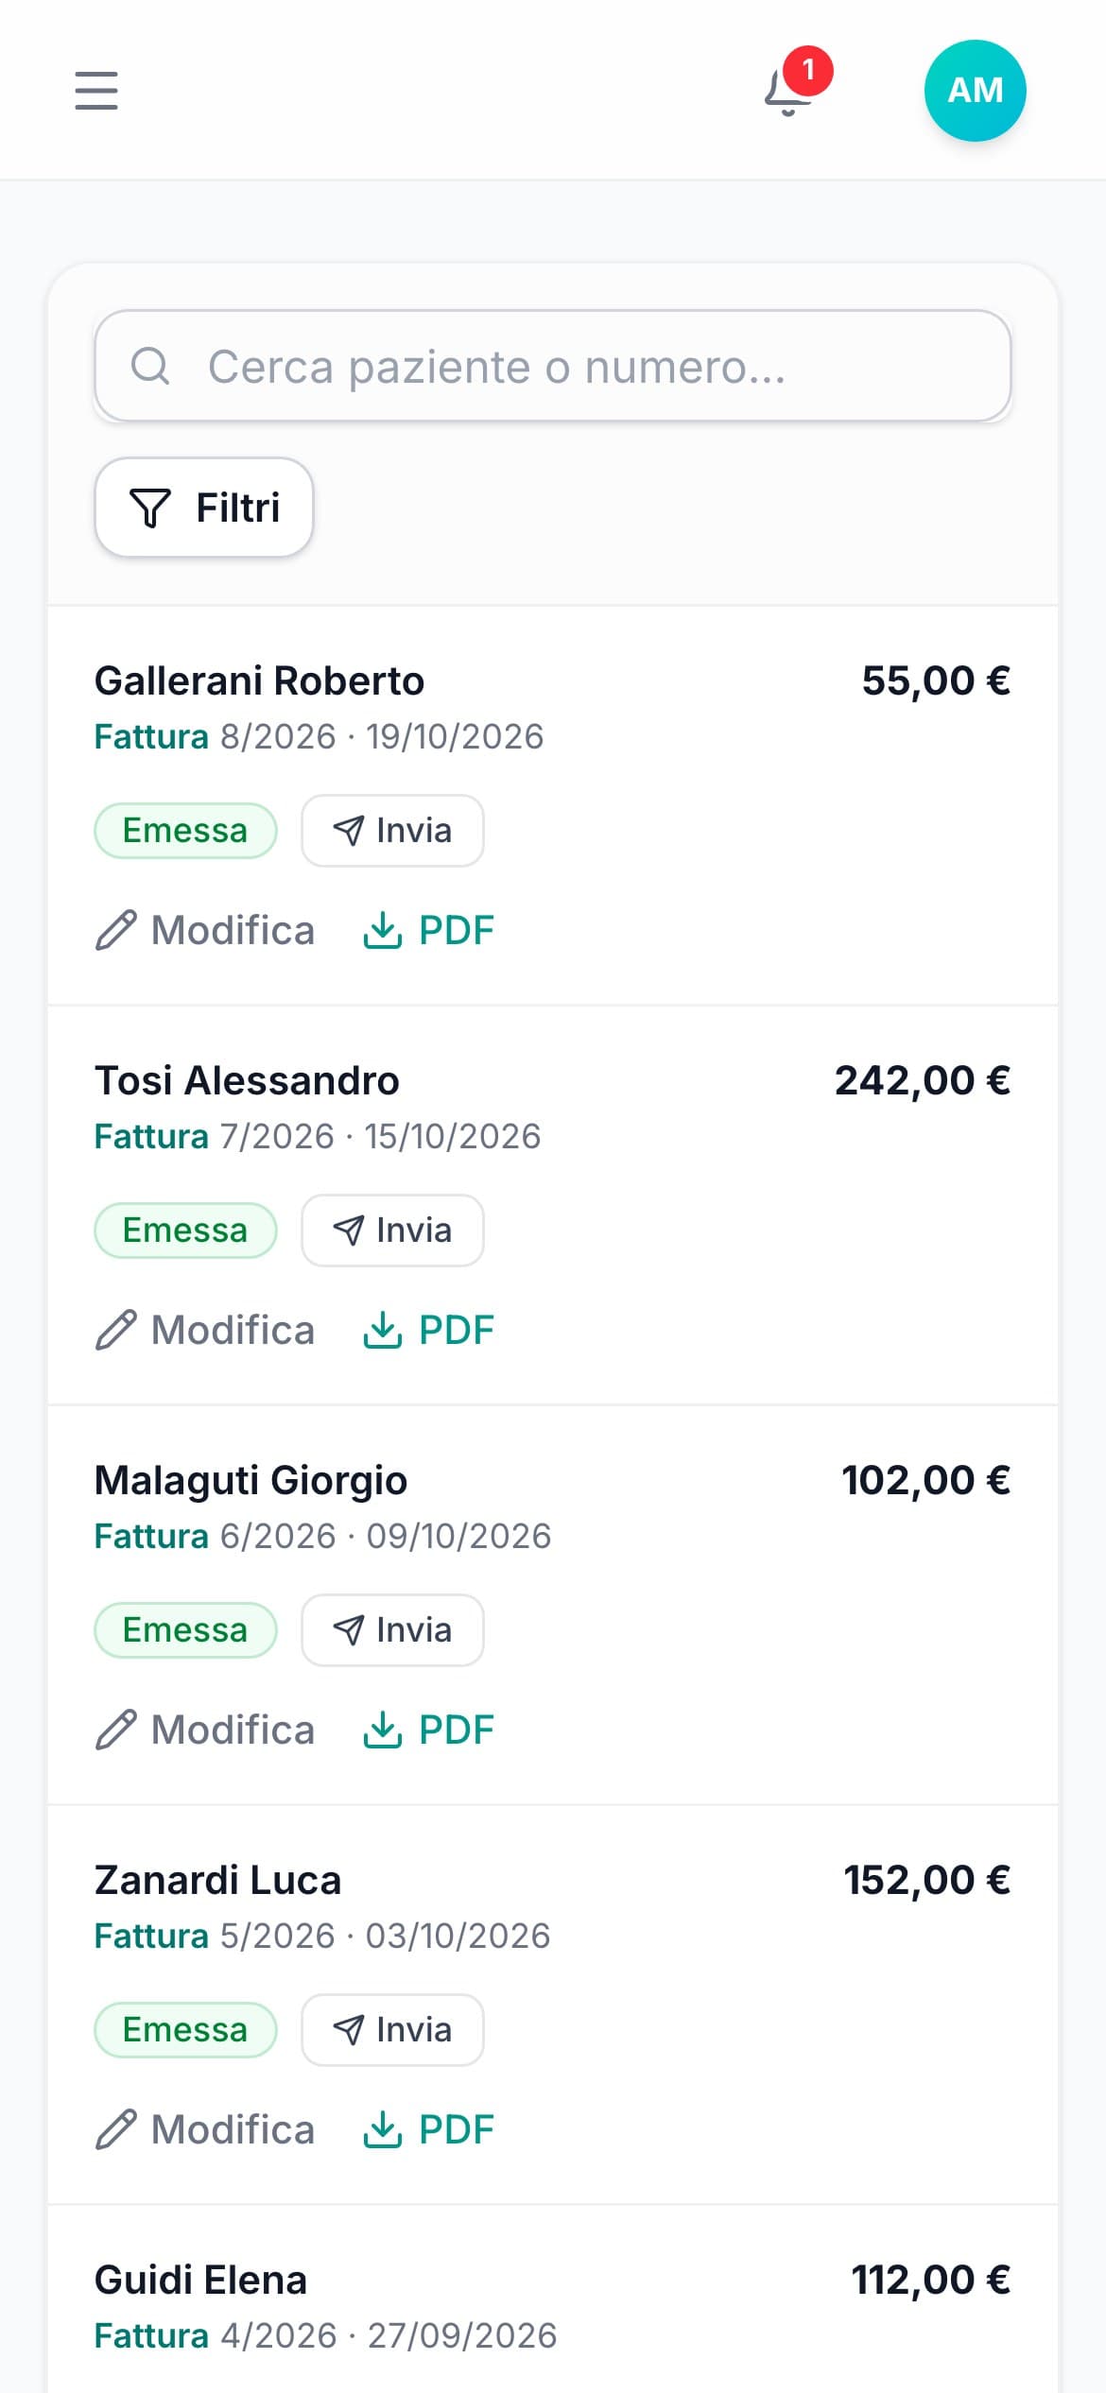Viewport: 1106px width, 2393px height.
Task: Click Modifica on Zanardi Luca invoice
Action: click(205, 2129)
